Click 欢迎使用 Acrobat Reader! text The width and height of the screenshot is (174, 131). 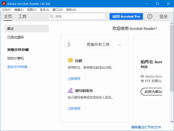pyautogui.click(x=135, y=29)
